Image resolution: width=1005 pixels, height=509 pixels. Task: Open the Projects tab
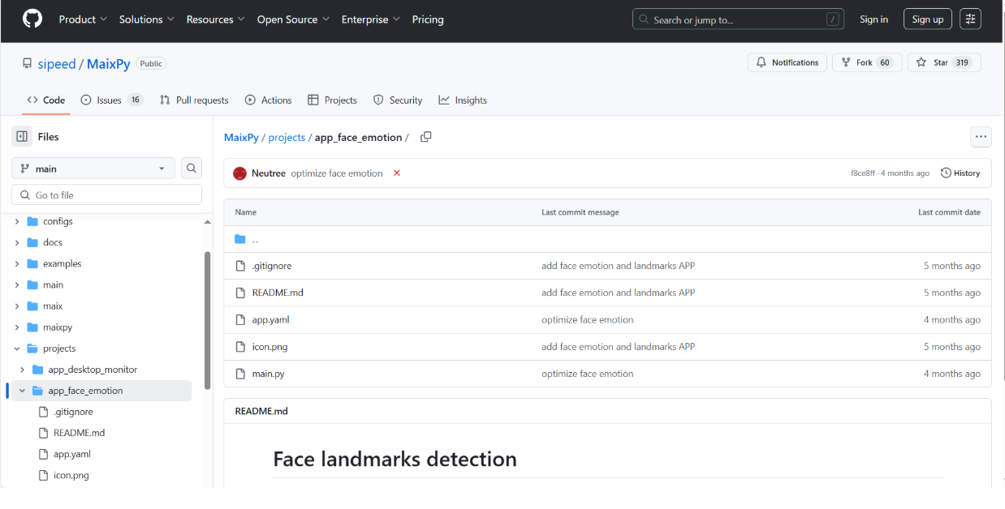click(x=333, y=101)
